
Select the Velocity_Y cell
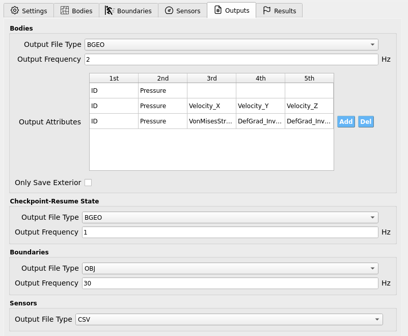[260, 106]
